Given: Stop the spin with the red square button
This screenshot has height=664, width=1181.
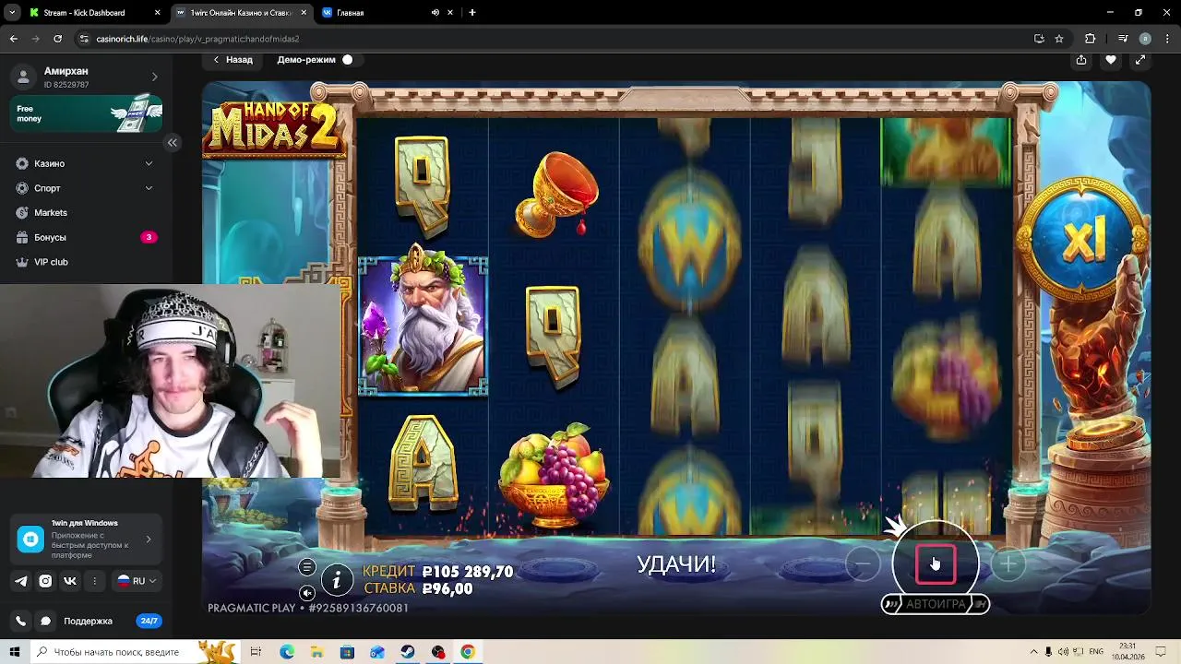Looking at the screenshot, I should click(936, 563).
